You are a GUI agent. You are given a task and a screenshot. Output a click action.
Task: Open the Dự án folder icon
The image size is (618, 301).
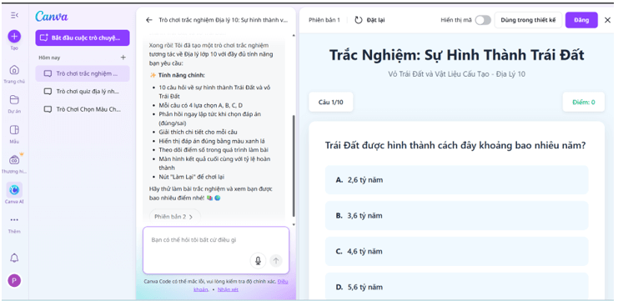point(14,99)
